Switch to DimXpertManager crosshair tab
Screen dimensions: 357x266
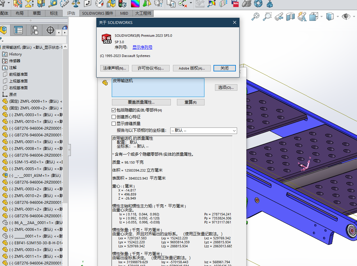point(50,30)
